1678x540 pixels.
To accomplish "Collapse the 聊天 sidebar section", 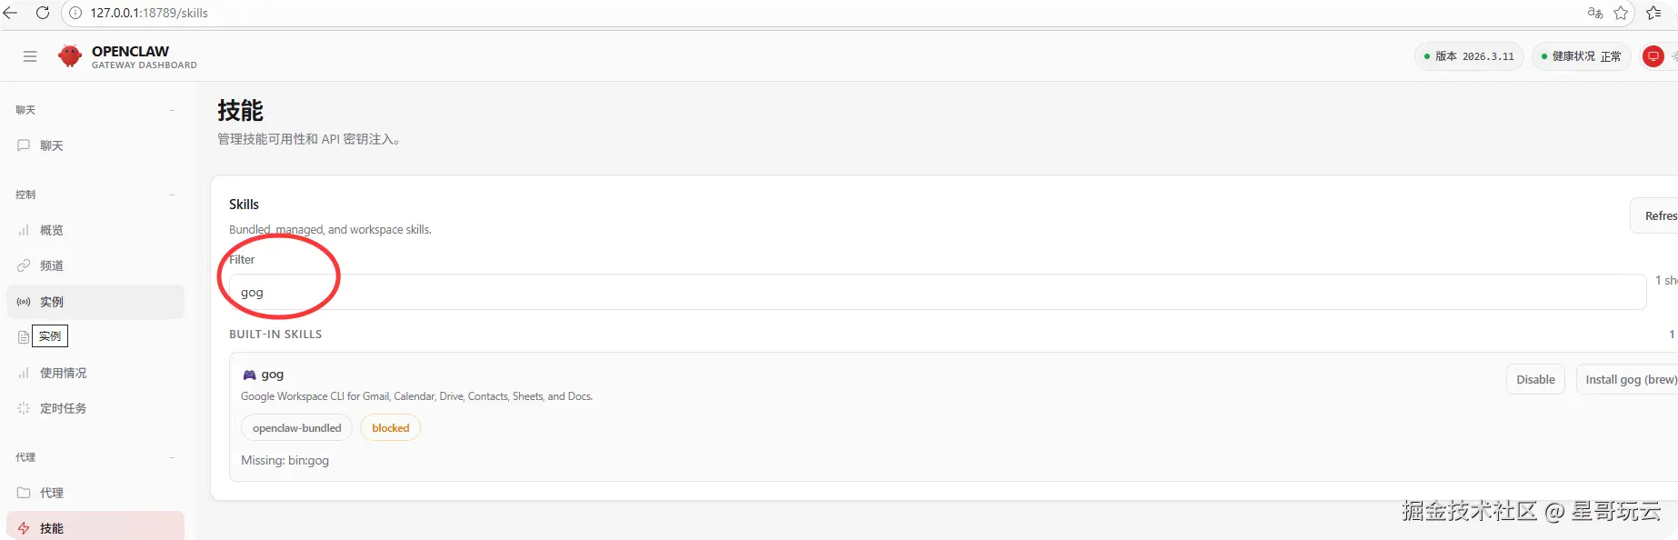I will 172,110.
